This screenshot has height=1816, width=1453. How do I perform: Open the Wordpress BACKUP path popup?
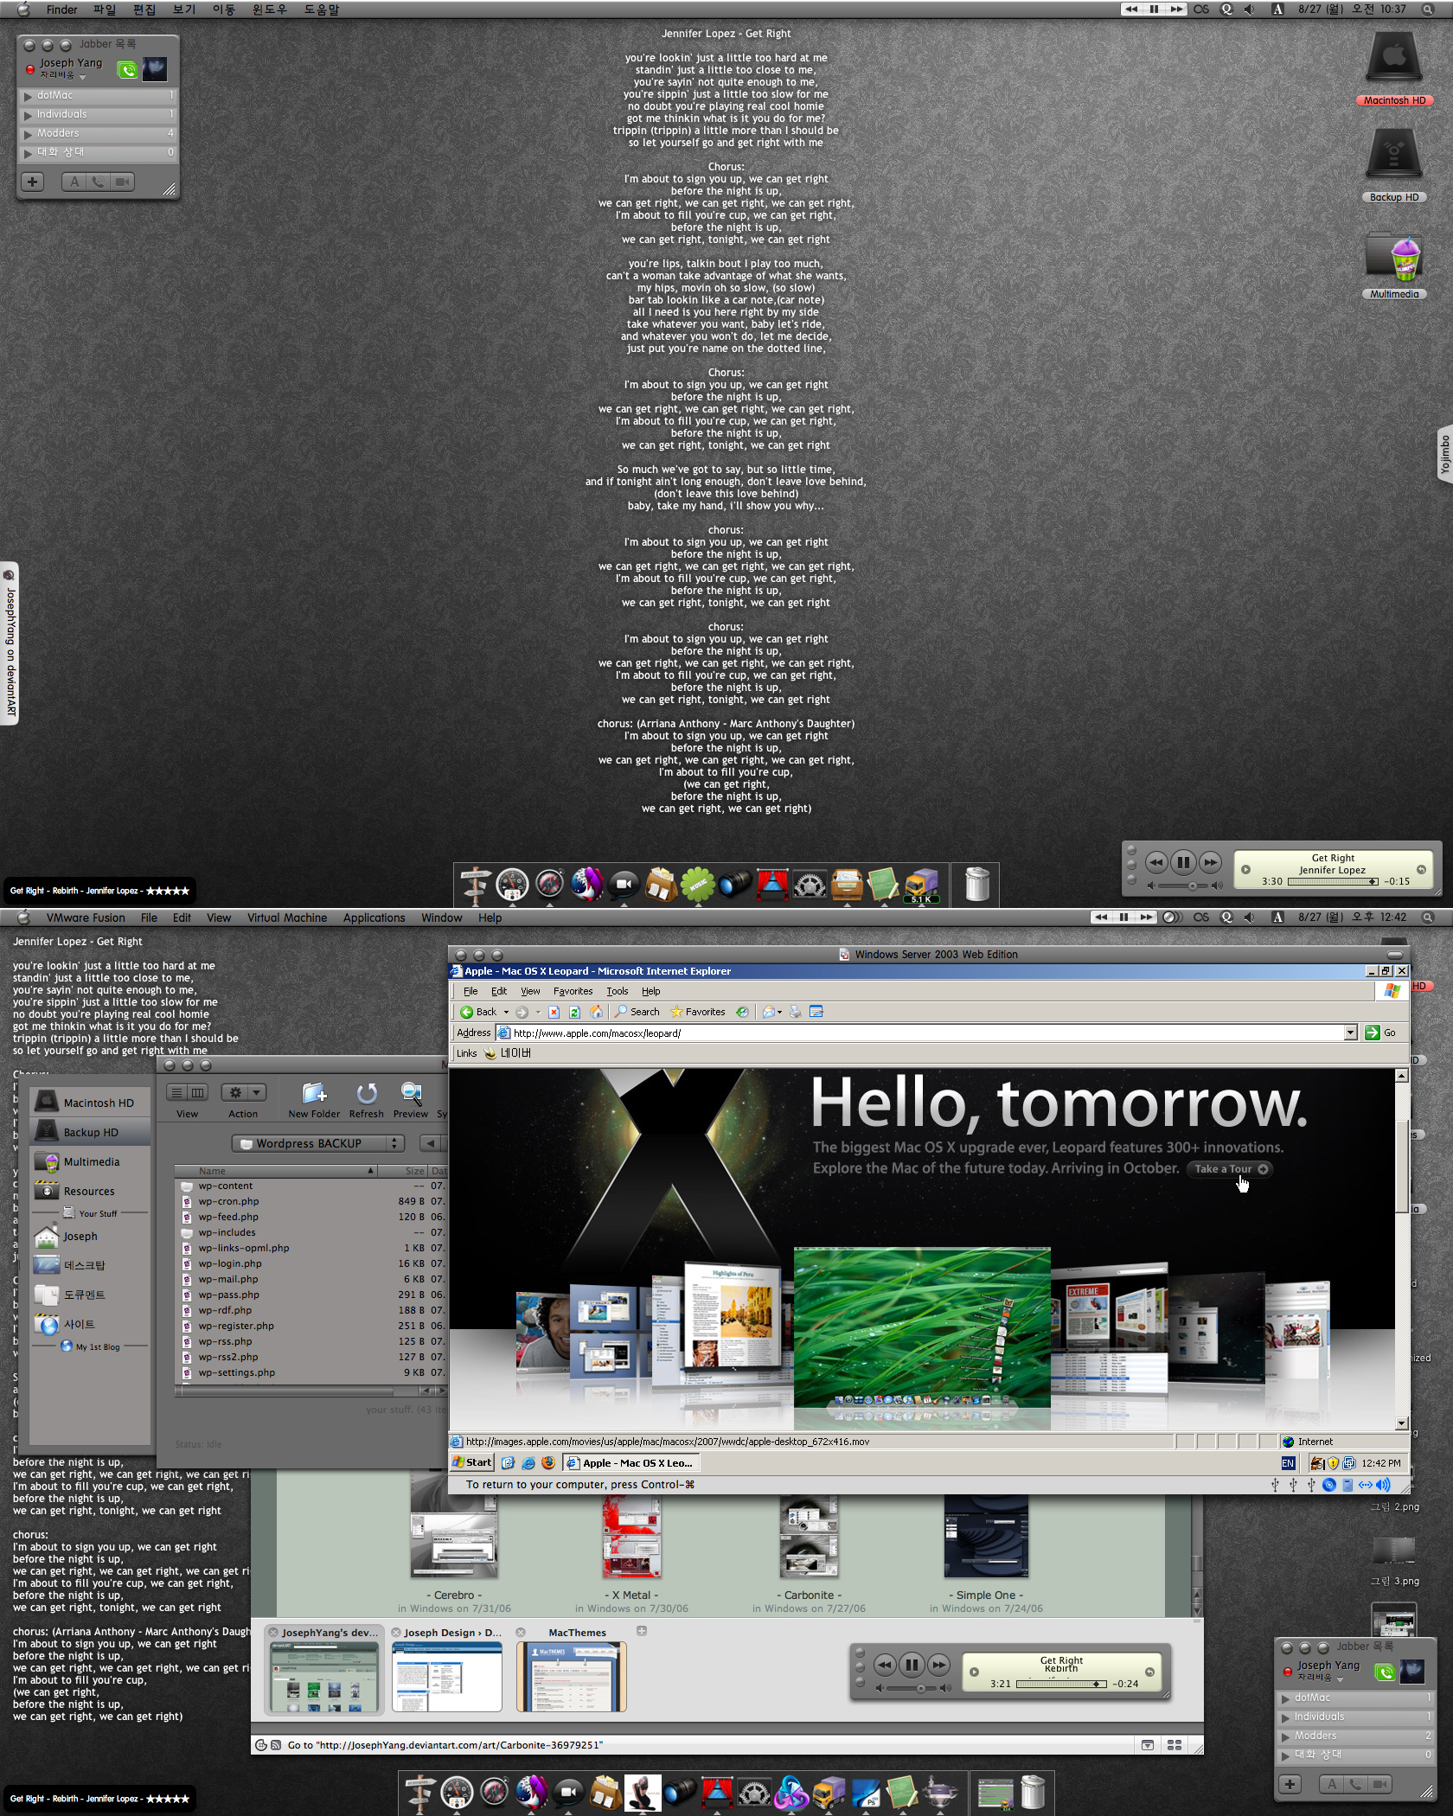(x=318, y=1143)
